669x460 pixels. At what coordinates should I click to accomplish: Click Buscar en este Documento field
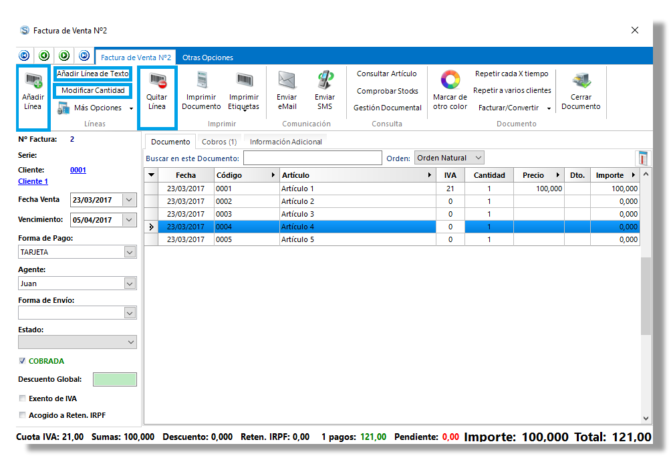(312, 158)
